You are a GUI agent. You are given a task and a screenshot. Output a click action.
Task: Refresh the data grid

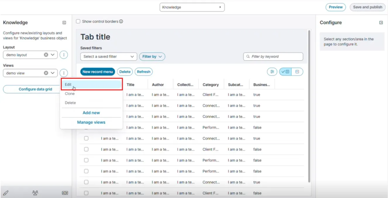point(144,72)
